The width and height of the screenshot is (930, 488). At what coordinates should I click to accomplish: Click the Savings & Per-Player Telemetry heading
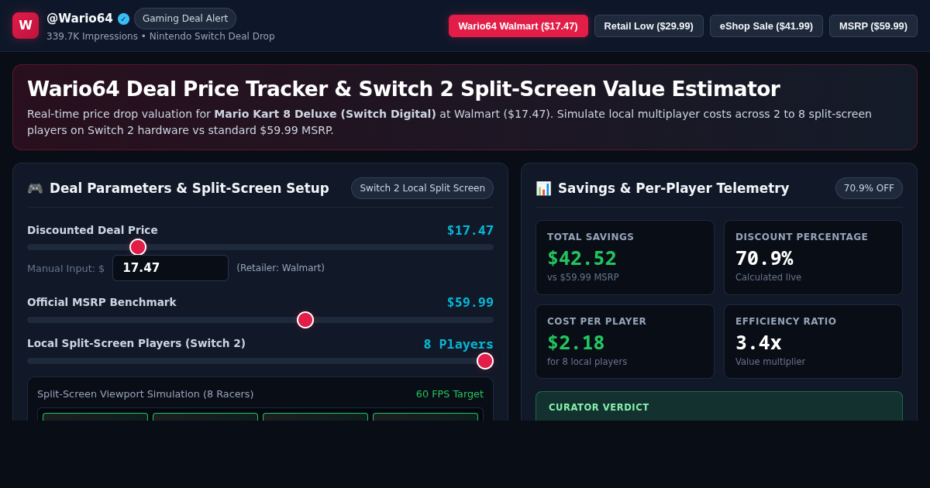pyautogui.click(x=673, y=188)
